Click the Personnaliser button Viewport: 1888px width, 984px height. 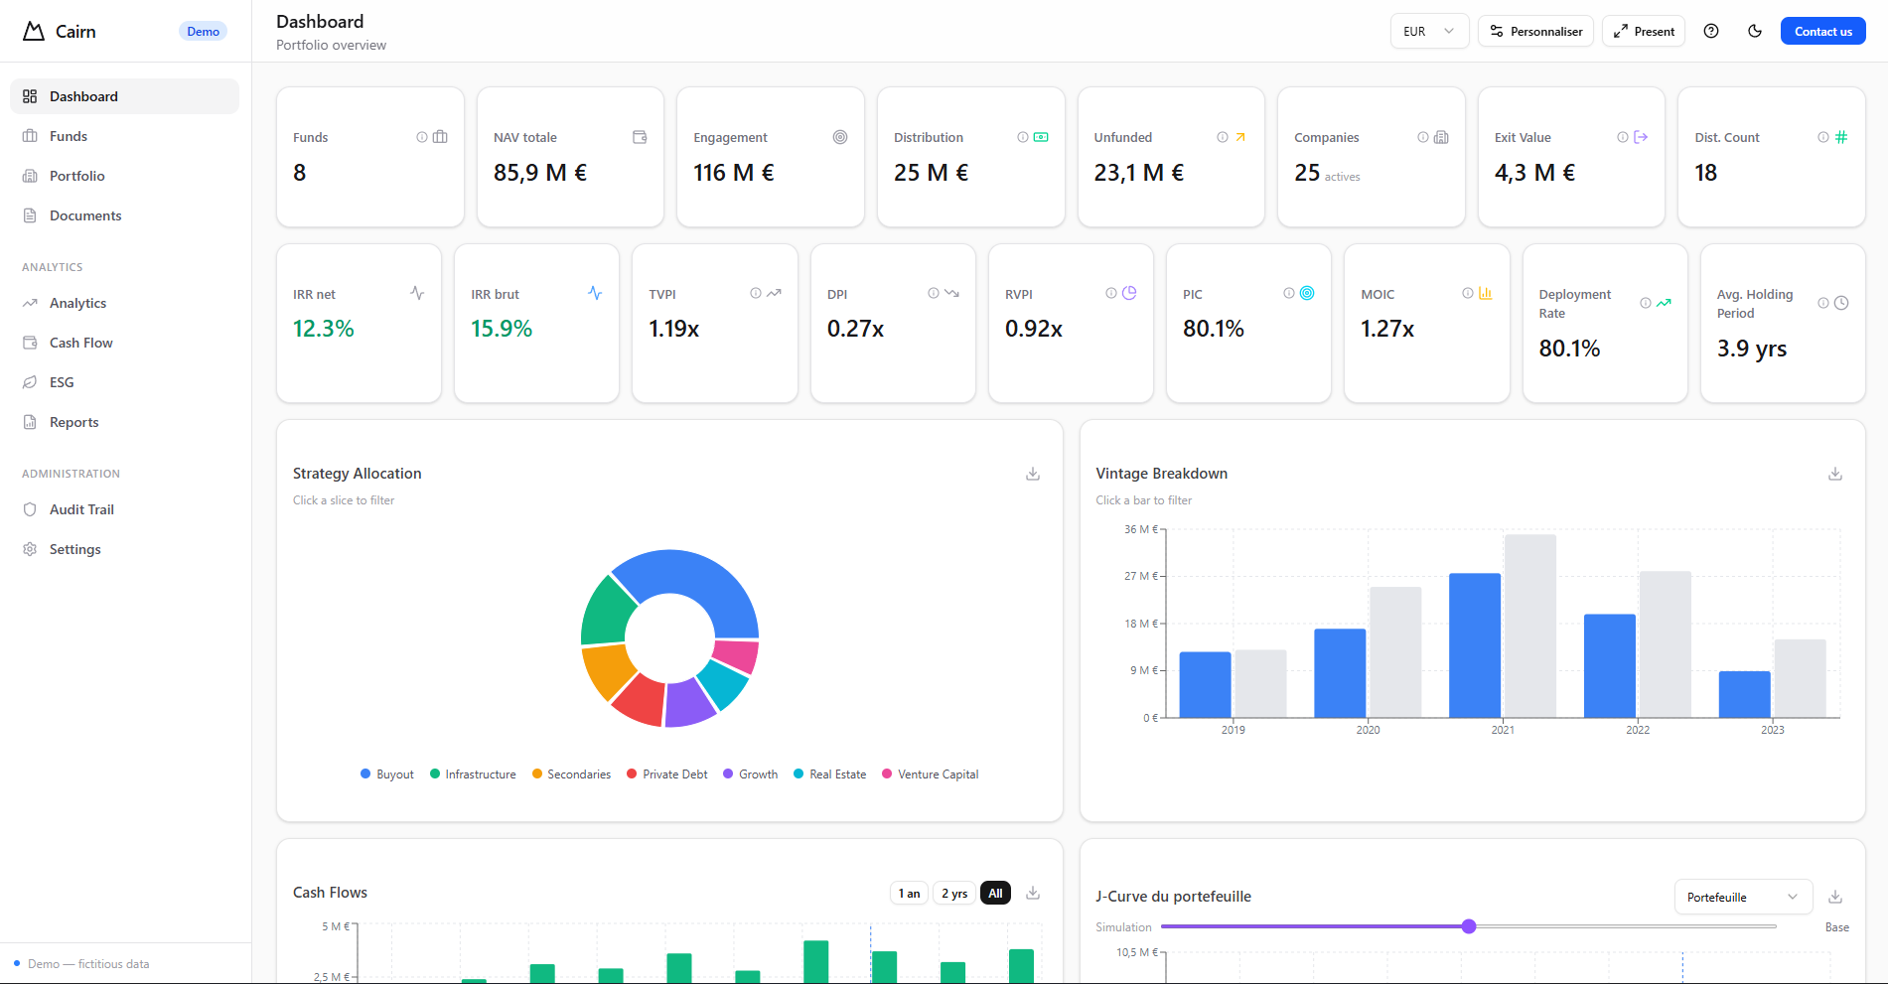pyautogui.click(x=1535, y=31)
